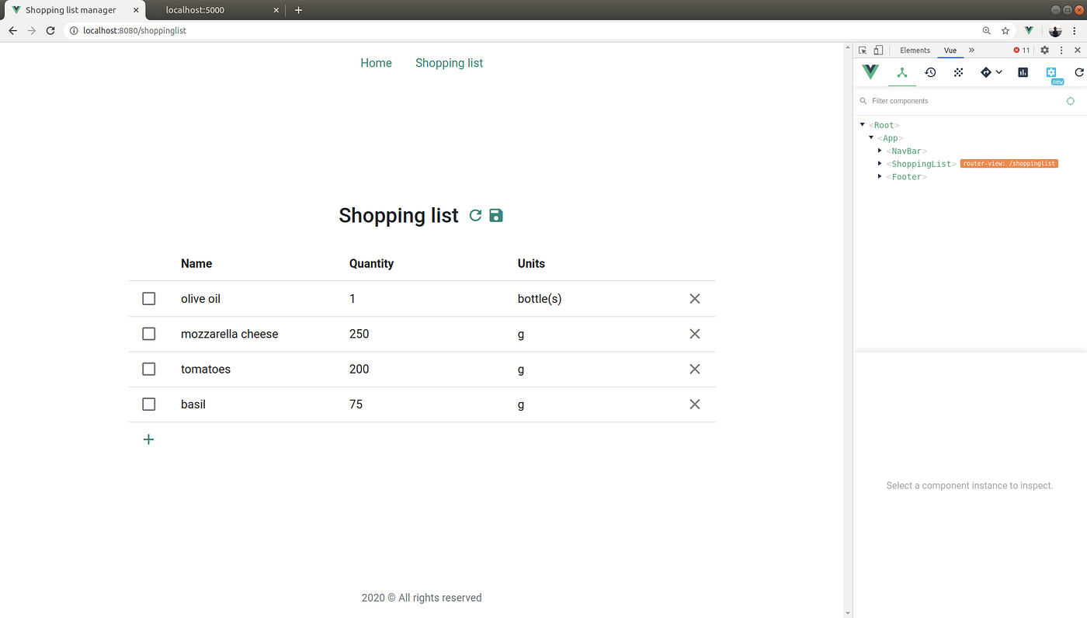Screen dimensions: 1087x618
Task: Click the Quantity column header
Action: coord(371,264)
